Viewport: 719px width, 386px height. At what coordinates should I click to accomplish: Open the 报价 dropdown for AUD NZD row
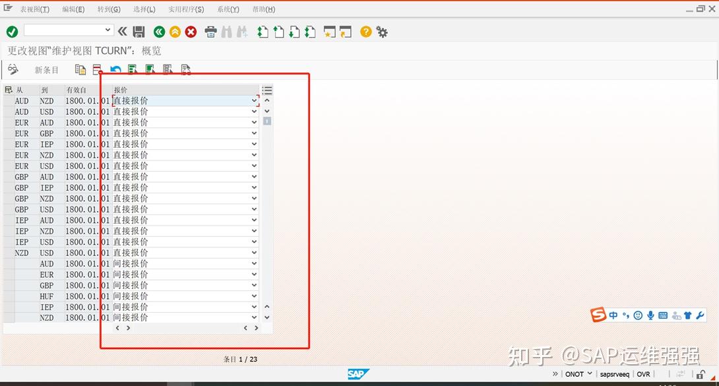(x=254, y=100)
